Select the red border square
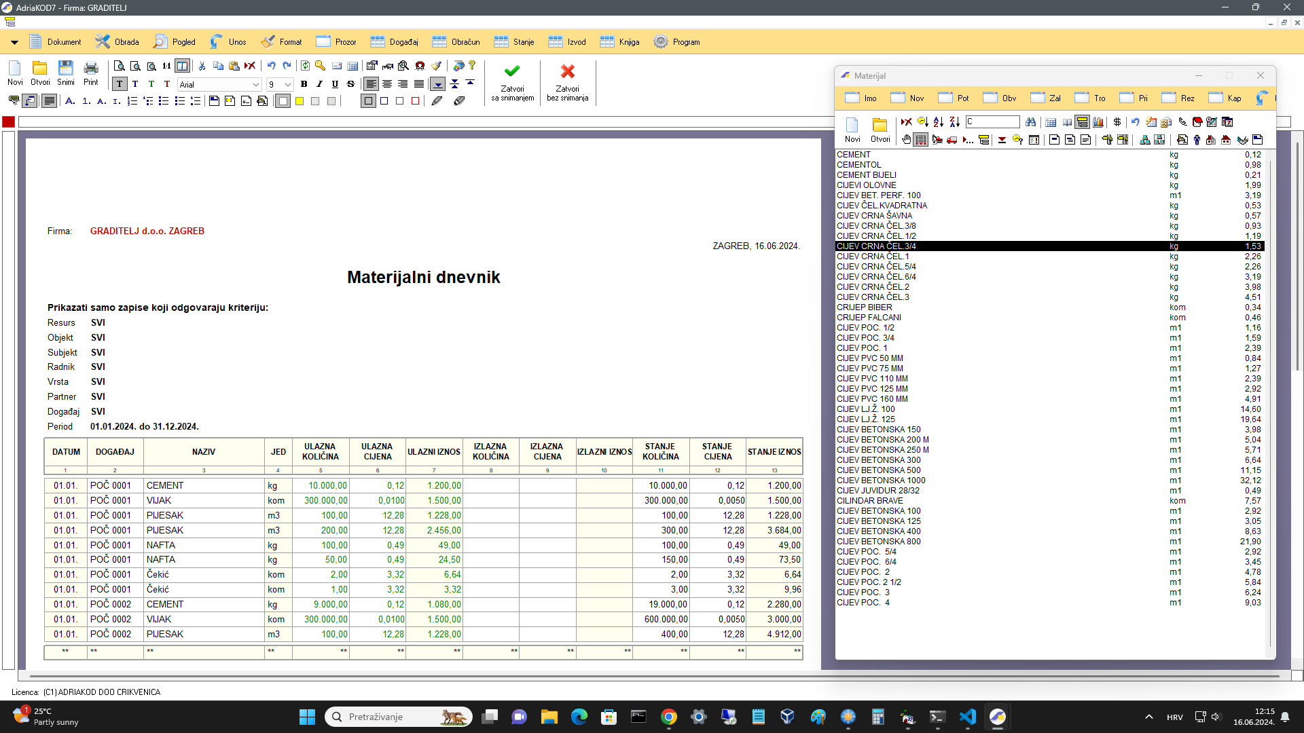Viewport: 1304px width, 733px height. [416, 101]
